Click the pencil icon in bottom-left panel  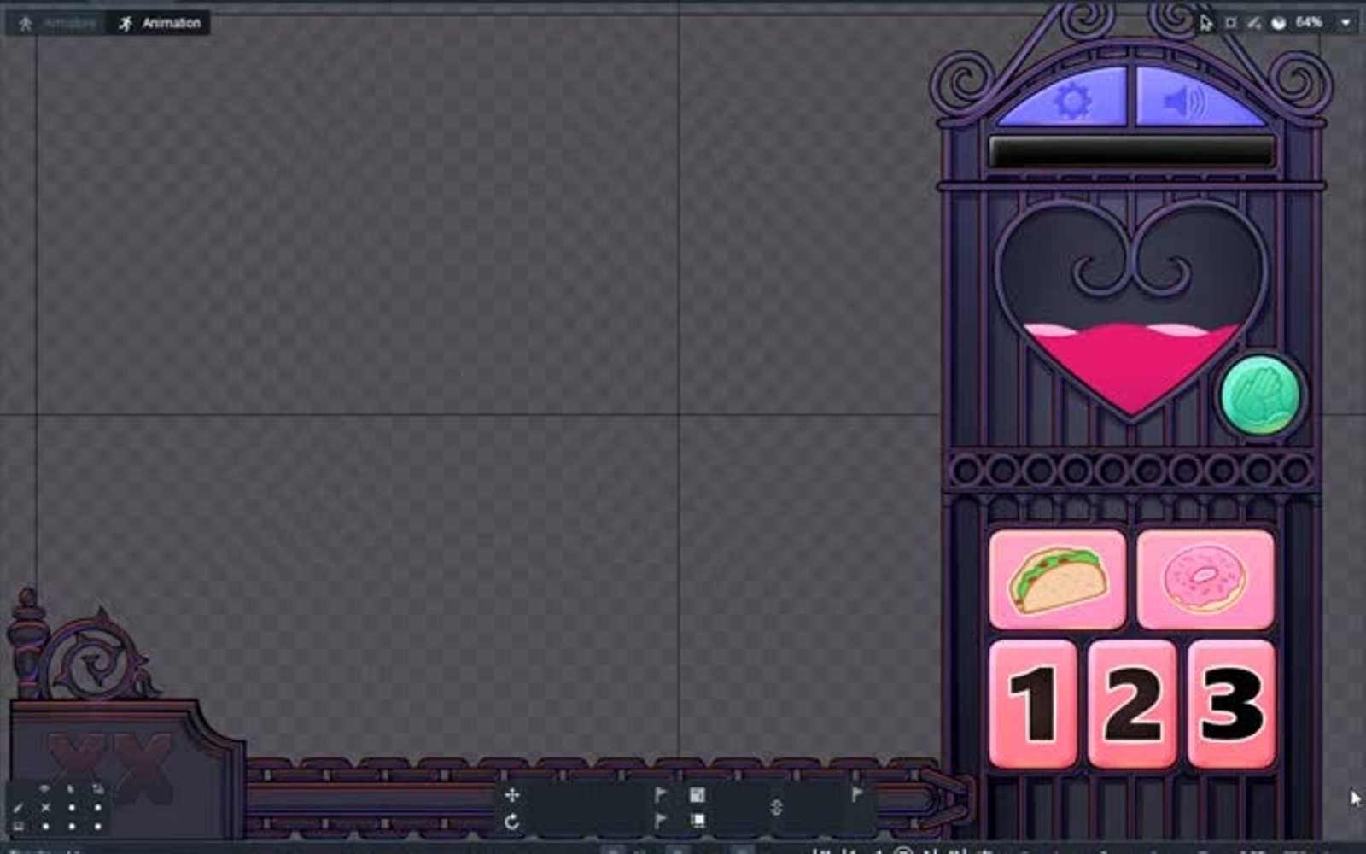point(18,807)
